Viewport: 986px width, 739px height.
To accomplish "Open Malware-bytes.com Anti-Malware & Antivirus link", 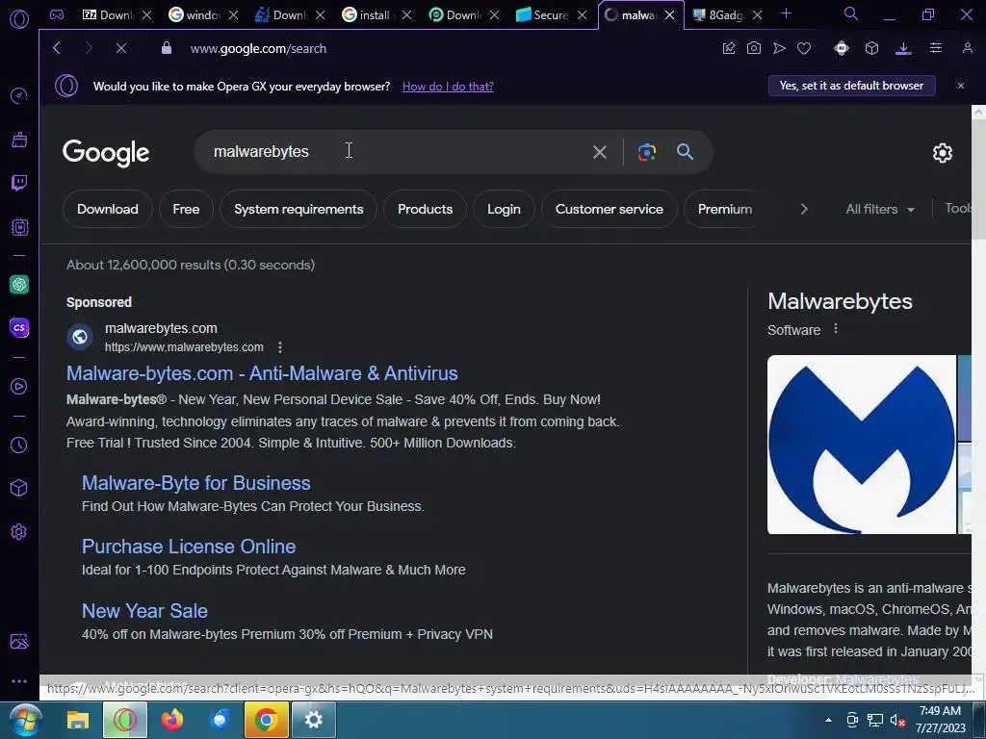I will pos(262,373).
